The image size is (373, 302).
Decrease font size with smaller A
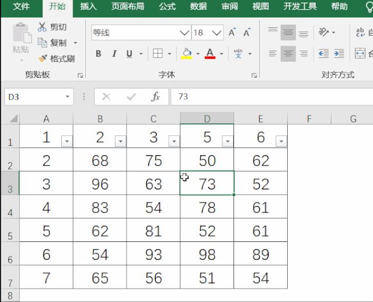coord(247,32)
